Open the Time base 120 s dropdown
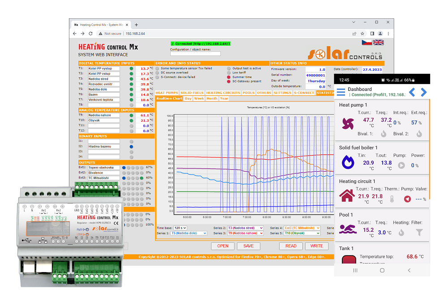 tap(180, 228)
